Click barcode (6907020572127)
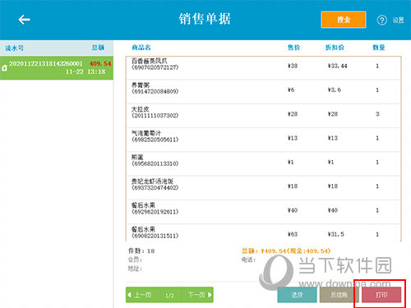Viewport: 411px width, 308px height. click(x=155, y=67)
